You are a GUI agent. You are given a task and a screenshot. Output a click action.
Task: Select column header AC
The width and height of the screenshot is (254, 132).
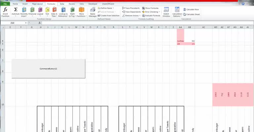coord(204,27)
